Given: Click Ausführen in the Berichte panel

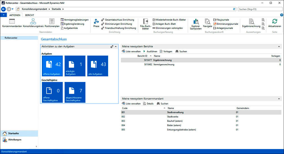Looking at the screenshot, I should 150,51.
